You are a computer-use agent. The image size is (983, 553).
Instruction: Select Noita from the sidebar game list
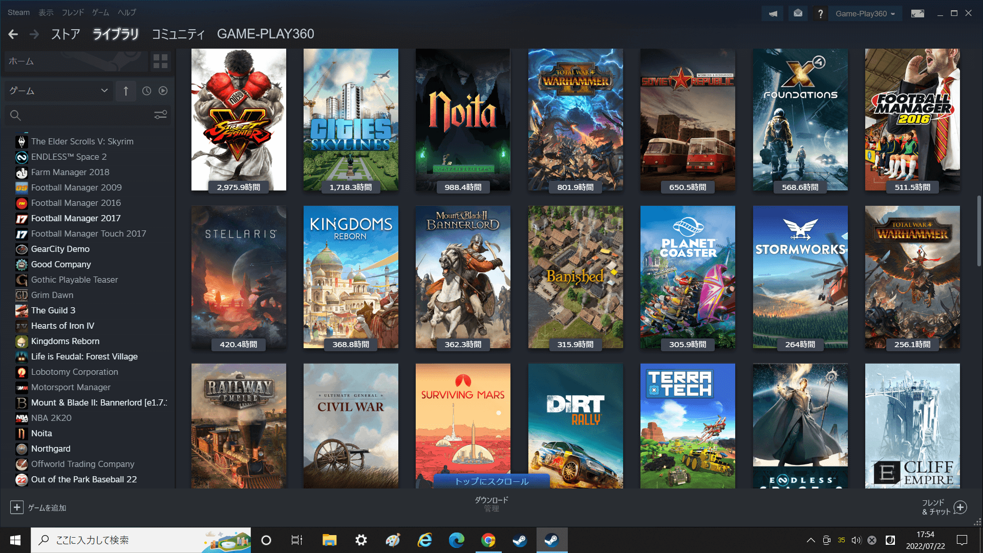point(41,433)
